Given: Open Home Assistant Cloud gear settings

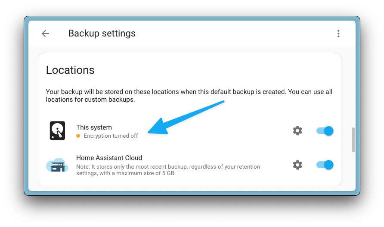Looking at the screenshot, I should 297,165.
